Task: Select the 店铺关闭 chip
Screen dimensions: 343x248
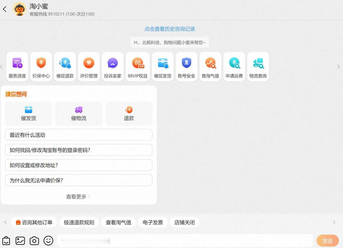Action: tap(184, 222)
